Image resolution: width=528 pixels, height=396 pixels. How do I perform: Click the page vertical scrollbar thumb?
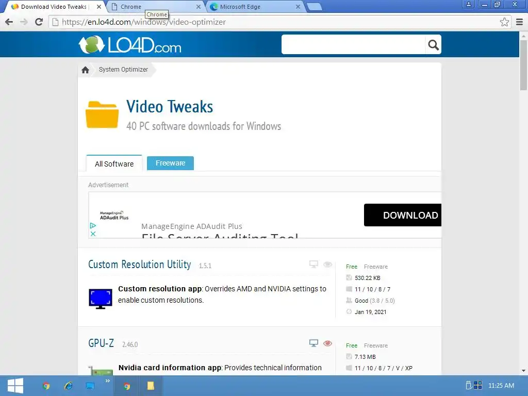(x=523, y=64)
